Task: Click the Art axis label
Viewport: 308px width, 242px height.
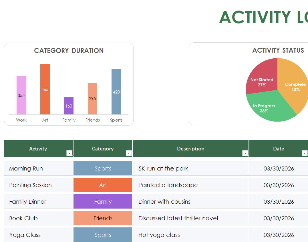Action: tap(45, 120)
